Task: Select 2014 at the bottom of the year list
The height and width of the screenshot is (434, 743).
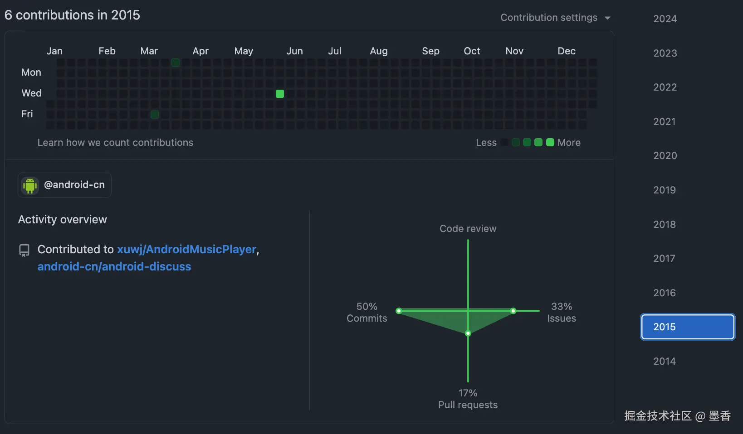Action: click(x=664, y=361)
